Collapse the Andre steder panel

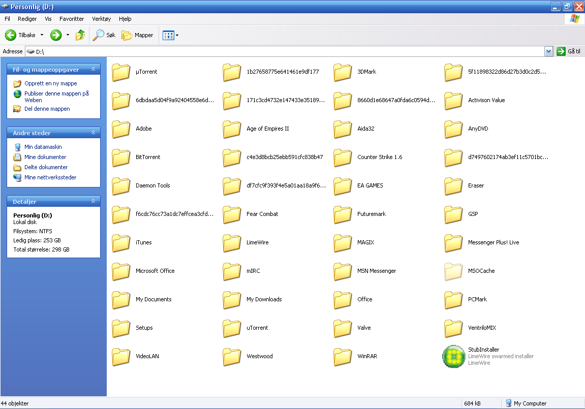(93, 133)
